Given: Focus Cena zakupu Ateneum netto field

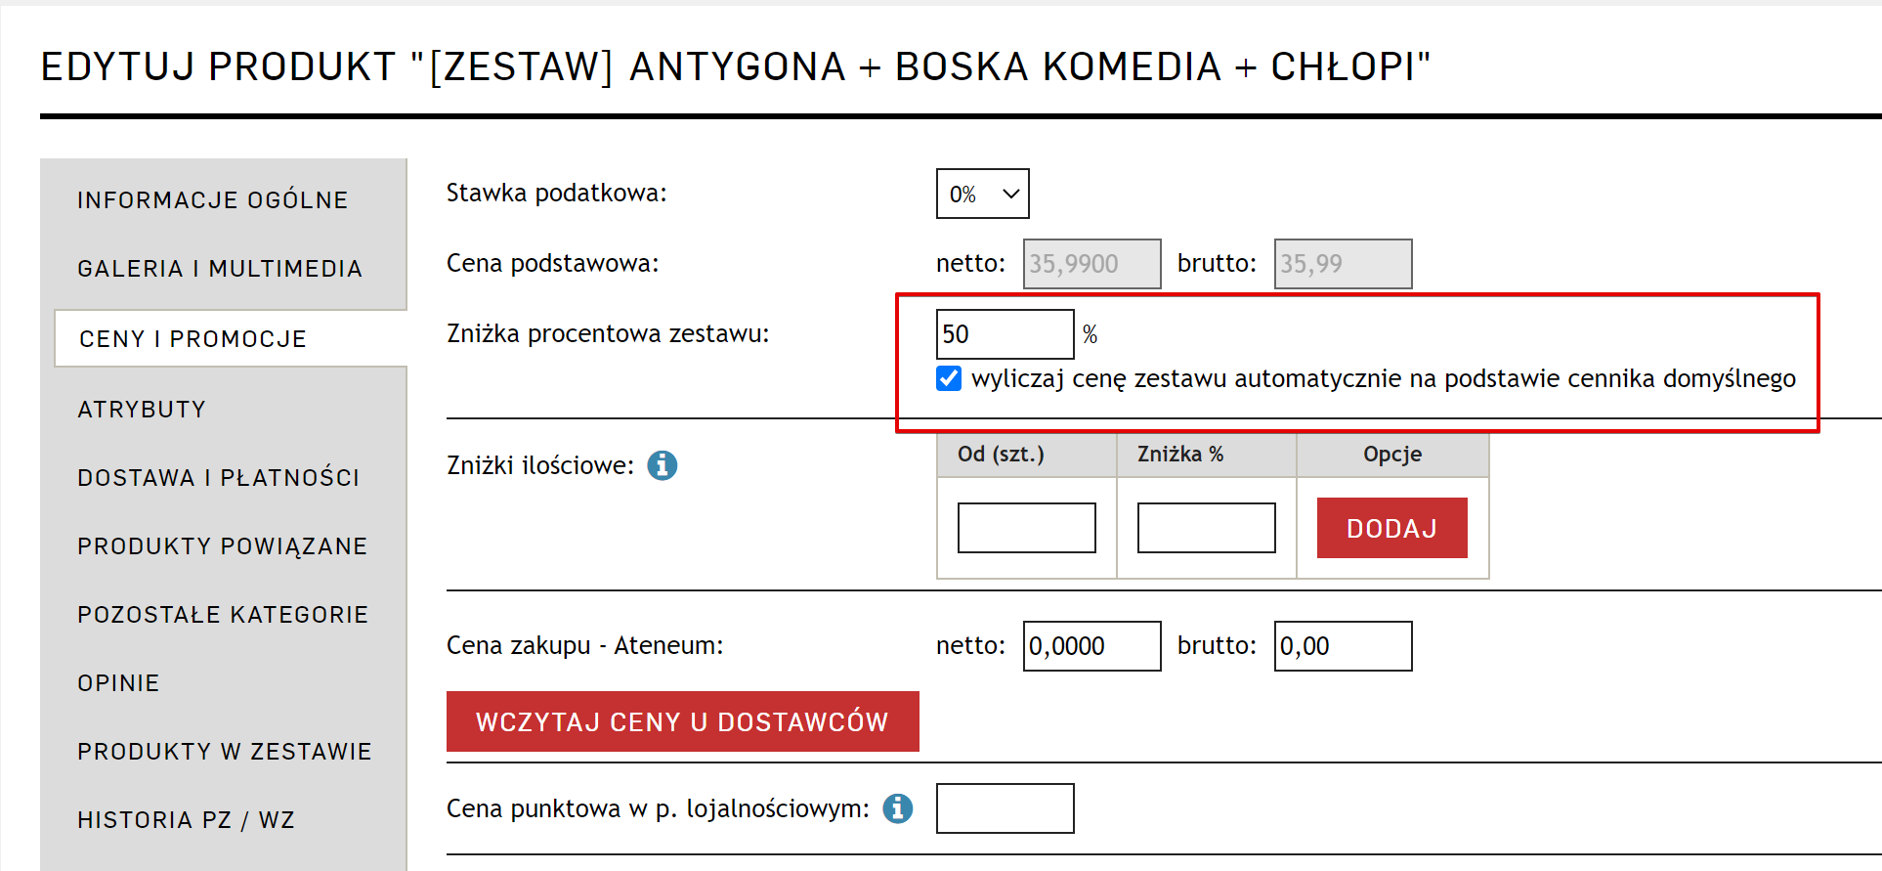Looking at the screenshot, I should [1091, 646].
